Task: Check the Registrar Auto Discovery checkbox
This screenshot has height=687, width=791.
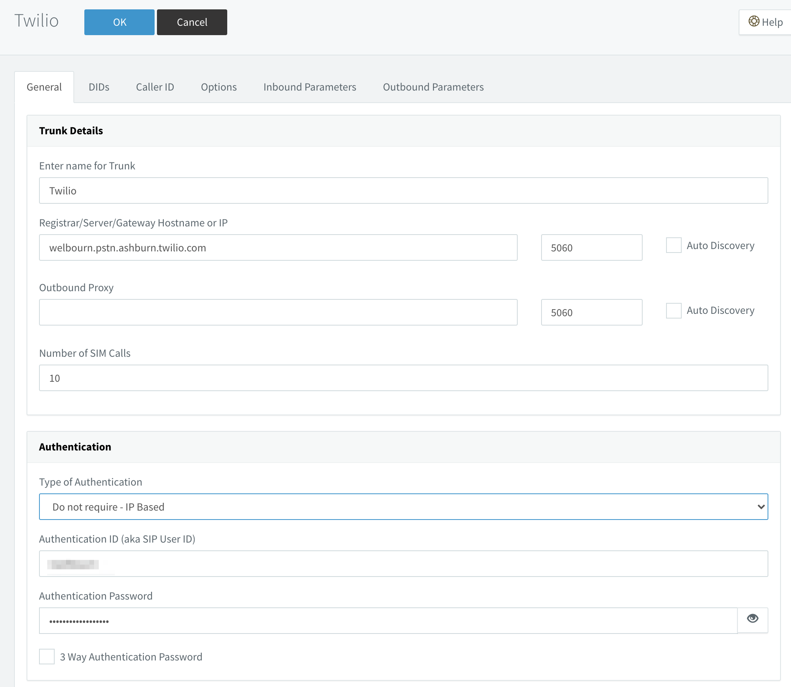Action: [673, 246]
